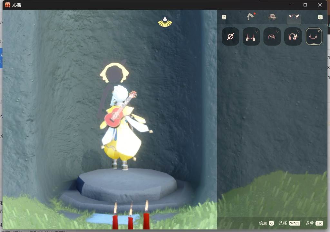Equip the winged headphone accessory
This screenshot has height=232, width=330.
[x=293, y=37]
